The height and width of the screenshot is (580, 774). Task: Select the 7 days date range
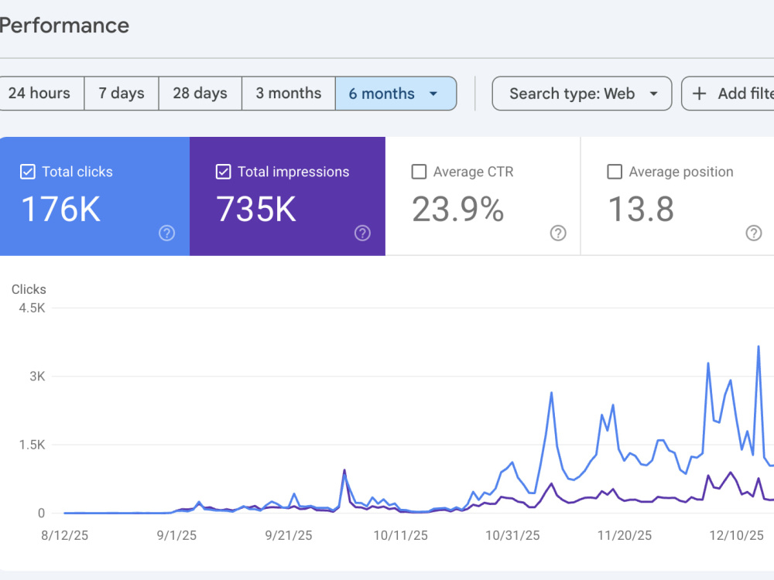pos(122,94)
